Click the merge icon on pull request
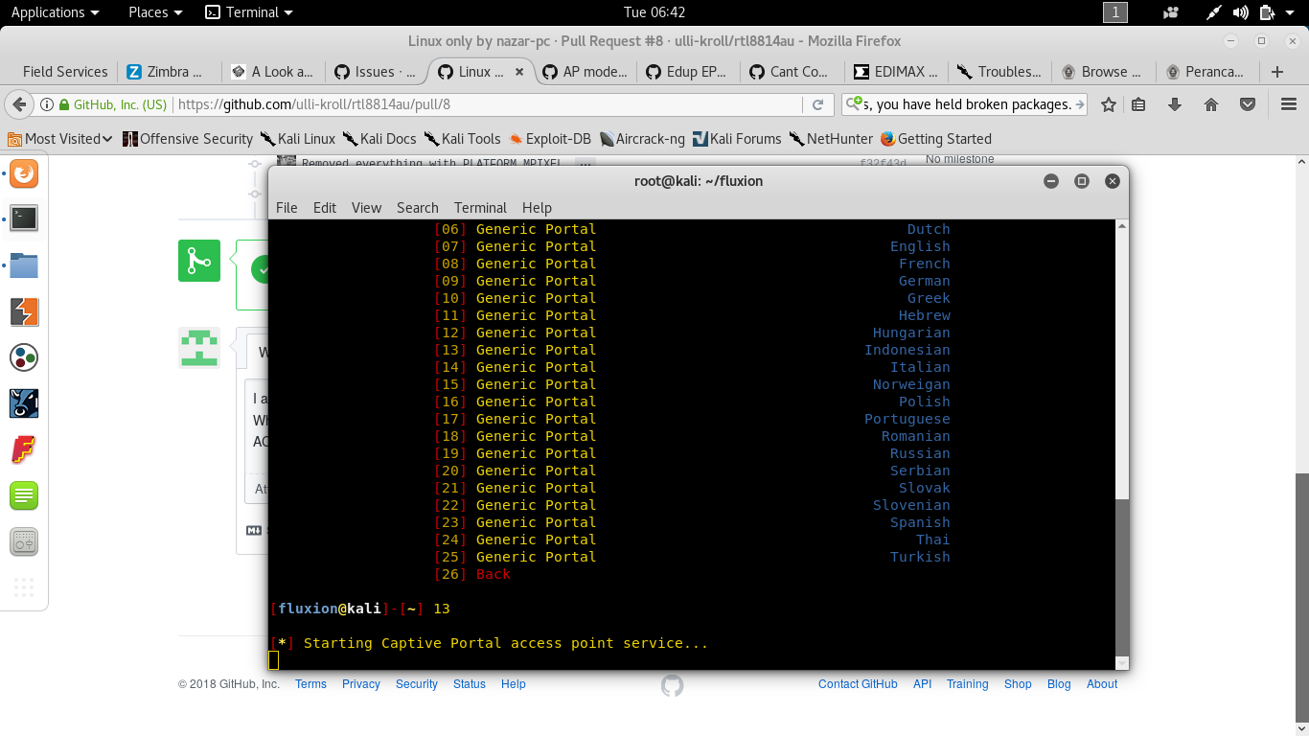The width and height of the screenshot is (1309, 736). [x=199, y=261]
